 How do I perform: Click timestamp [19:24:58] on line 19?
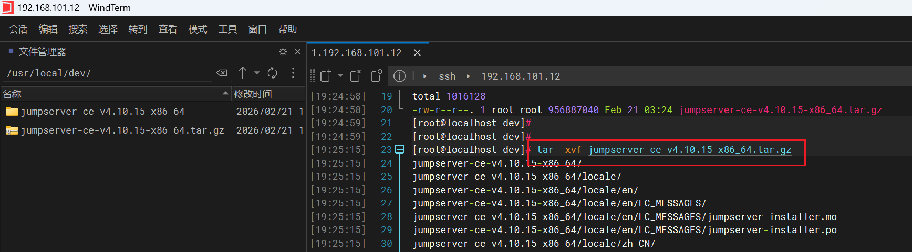pyautogui.click(x=338, y=96)
